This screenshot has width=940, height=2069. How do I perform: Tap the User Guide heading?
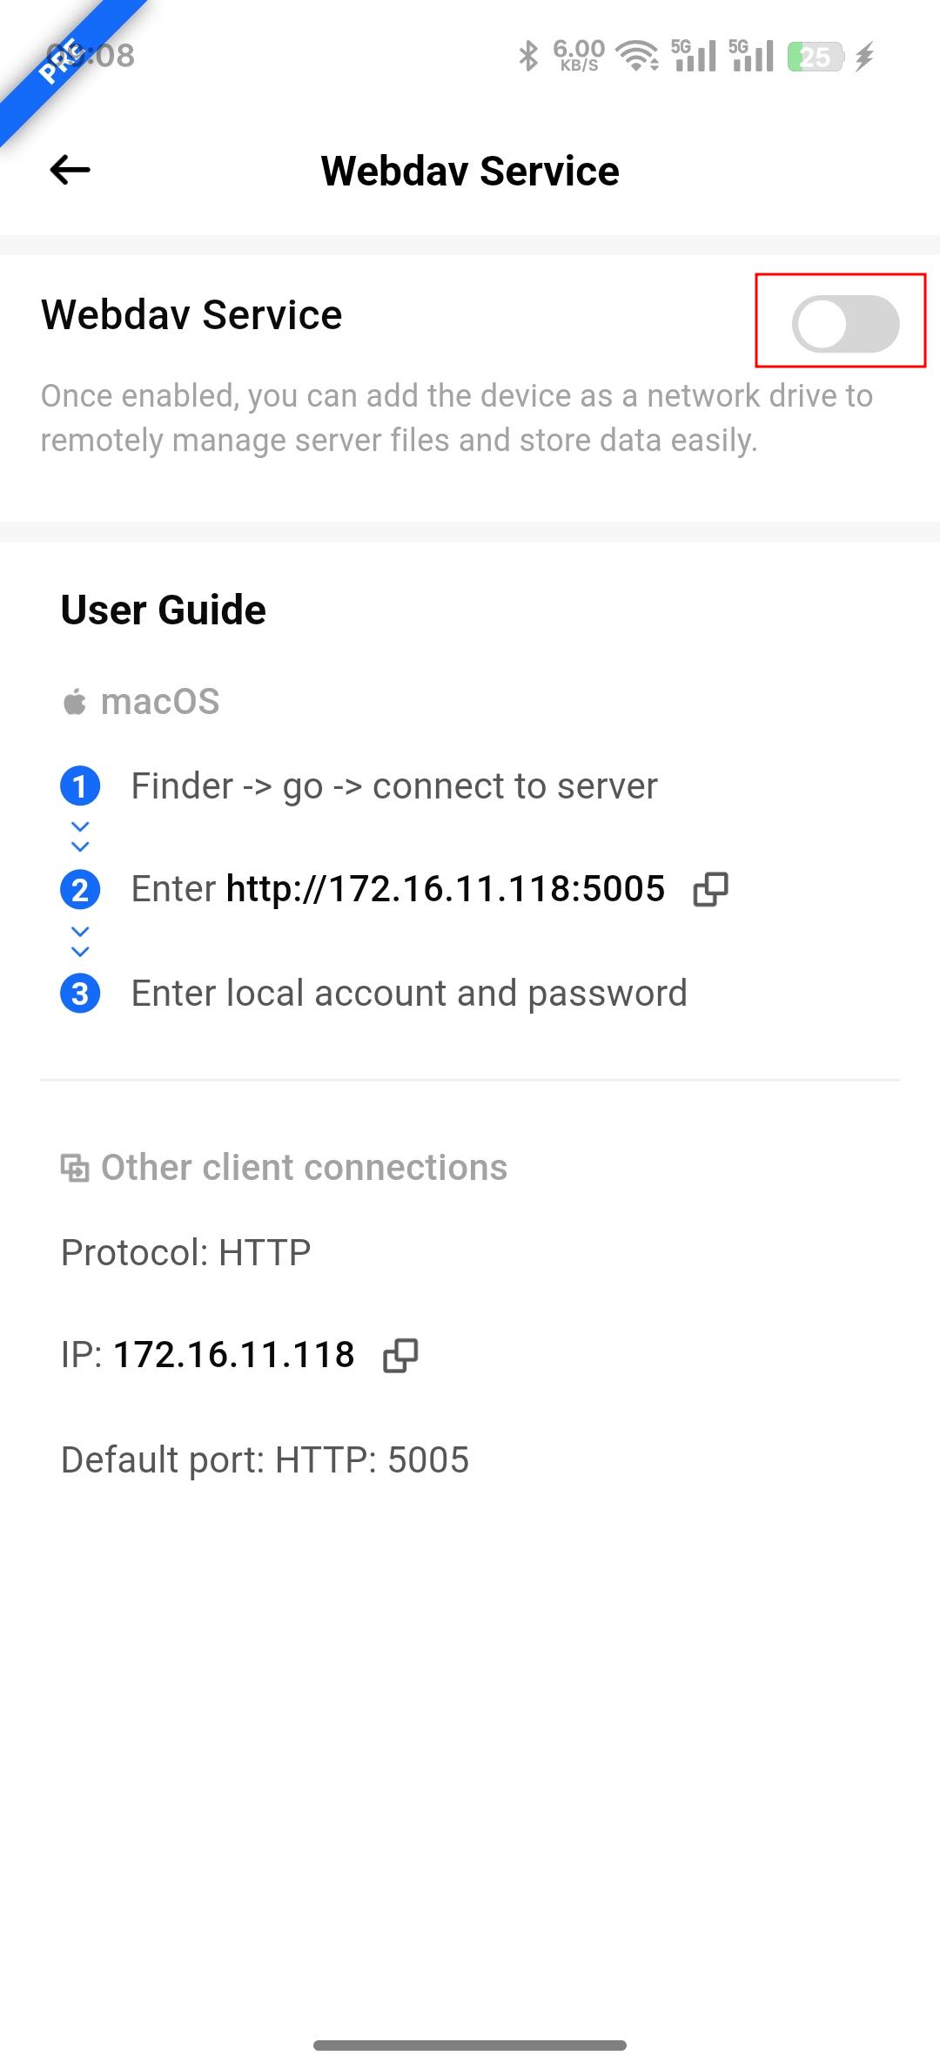pos(164,610)
